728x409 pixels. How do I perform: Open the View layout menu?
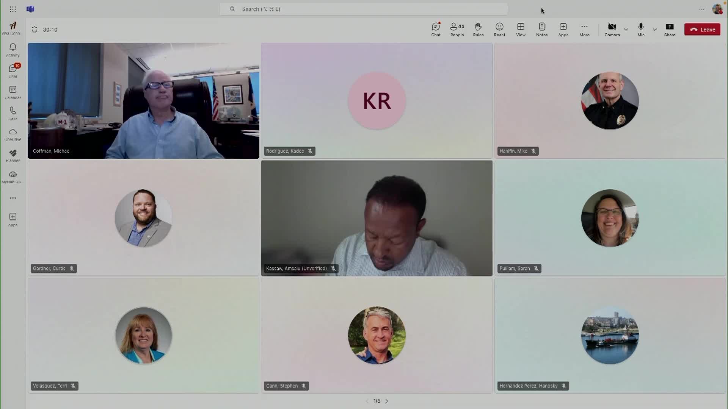pyautogui.click(x=521, y=29)
